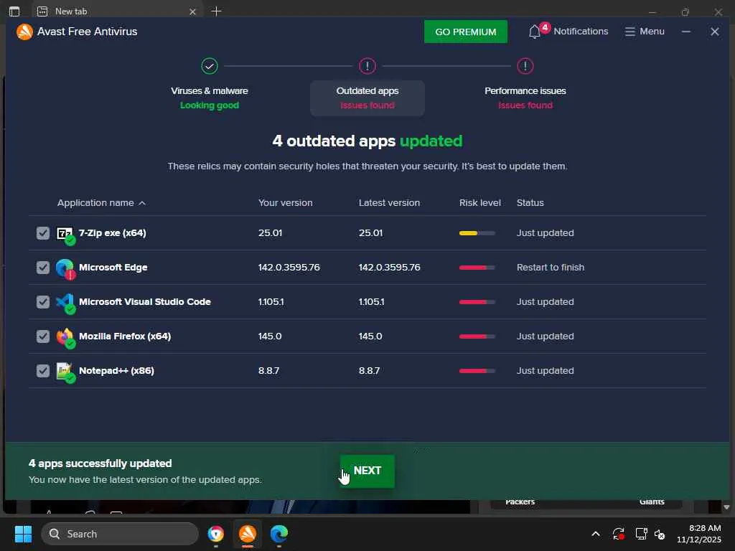Viewport: 735px width, 551px height.
Task: Click the sync tray icon with red dot
Action: [618, 534]
